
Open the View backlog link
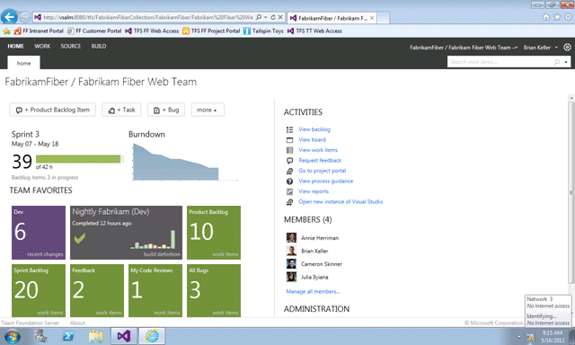tap(314, 129)
